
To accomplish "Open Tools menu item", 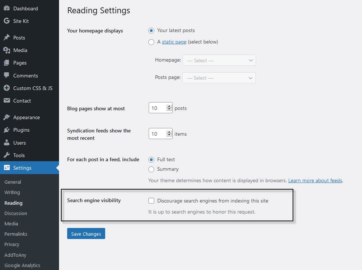I will [x=30, y=155].
